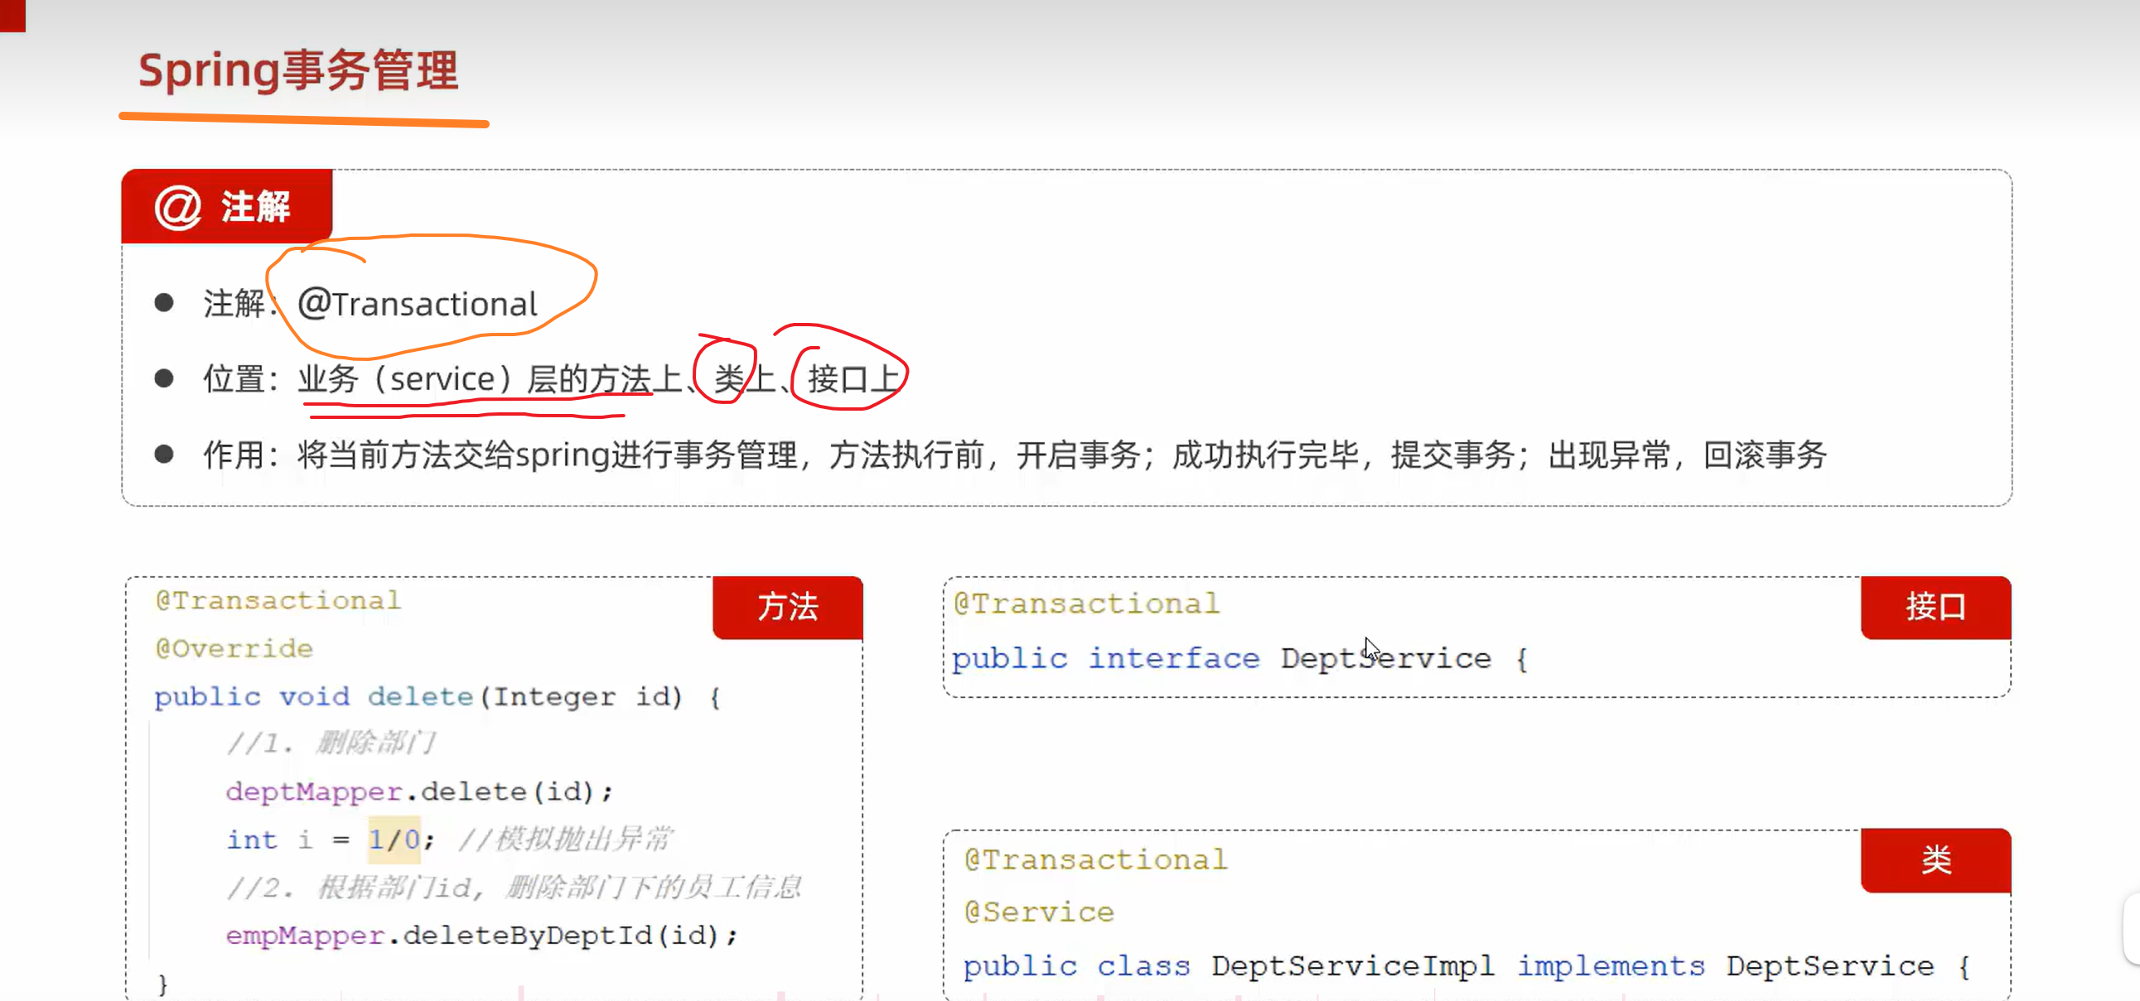Click the circled @Transactional annotation text

pos(417,304)
